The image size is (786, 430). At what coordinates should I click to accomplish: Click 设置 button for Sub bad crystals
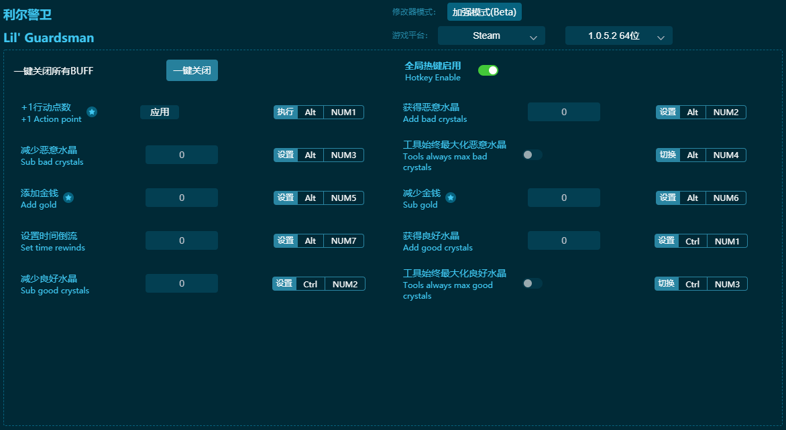(286, 155)
